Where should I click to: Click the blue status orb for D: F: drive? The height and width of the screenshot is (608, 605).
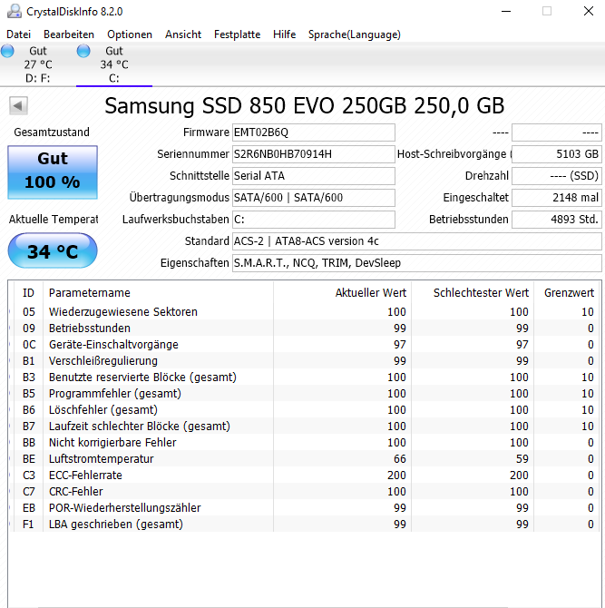tap(7, 51)
